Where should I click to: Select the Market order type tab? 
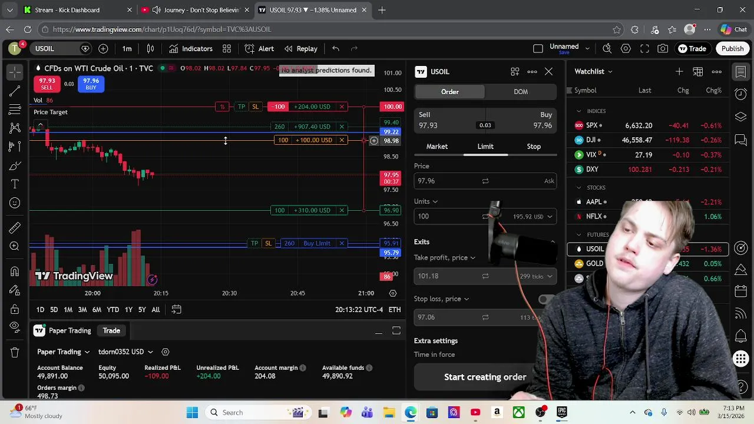437,146
